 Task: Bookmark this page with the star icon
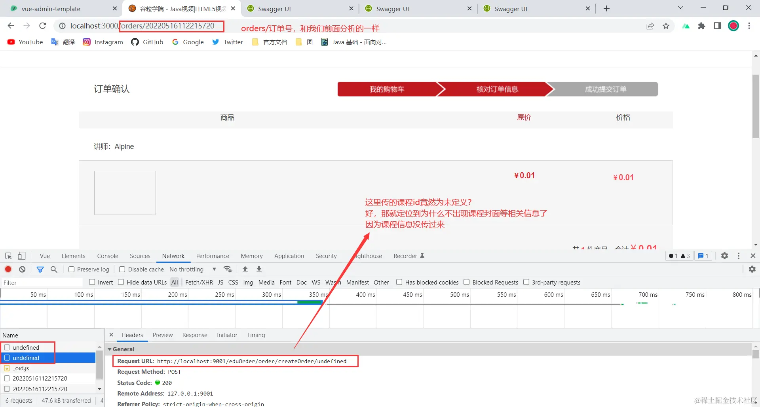click(666, 26)
